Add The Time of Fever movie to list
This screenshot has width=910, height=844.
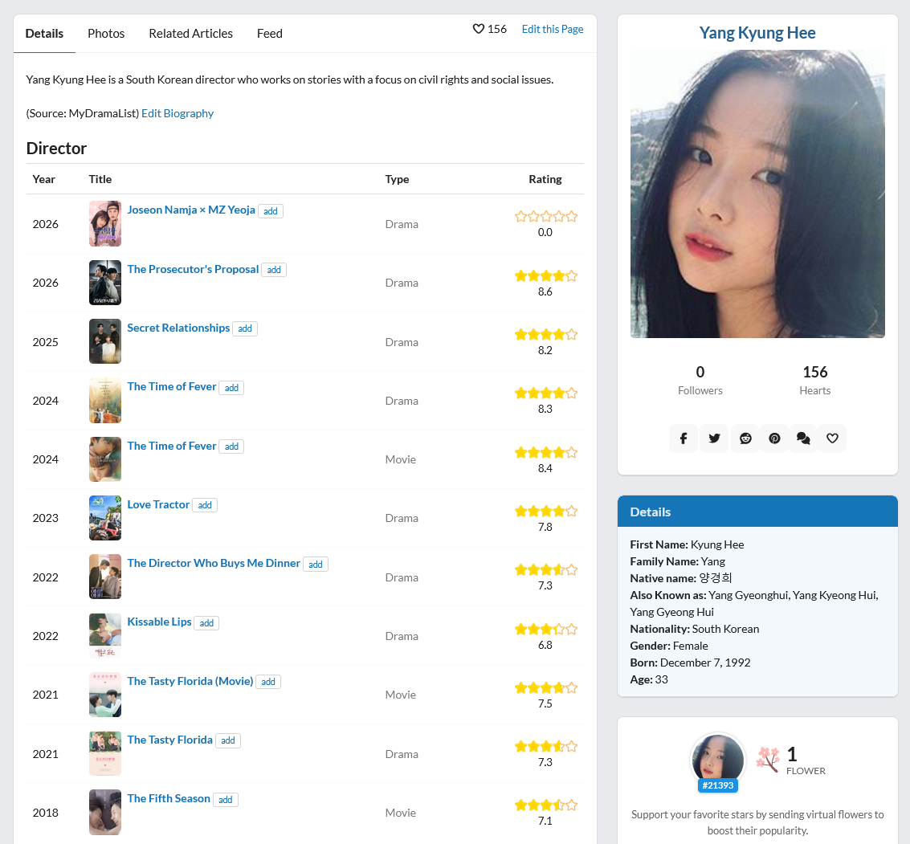pyautogui.click(x=231, y=446)
